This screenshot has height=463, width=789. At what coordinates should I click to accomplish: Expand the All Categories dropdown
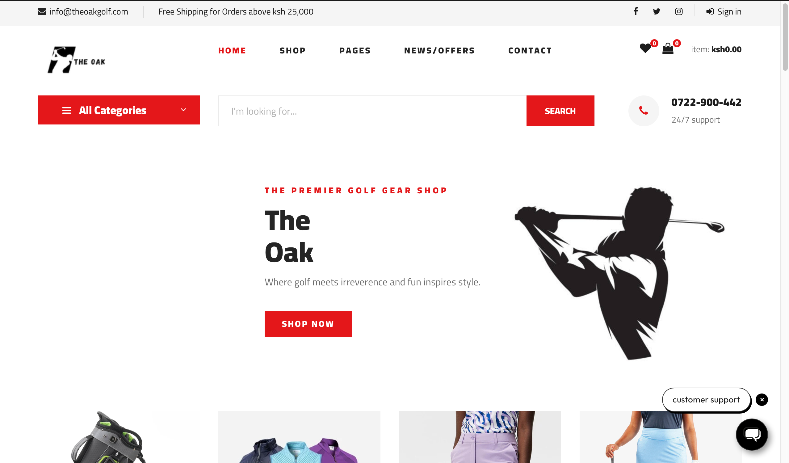[119, 110]
